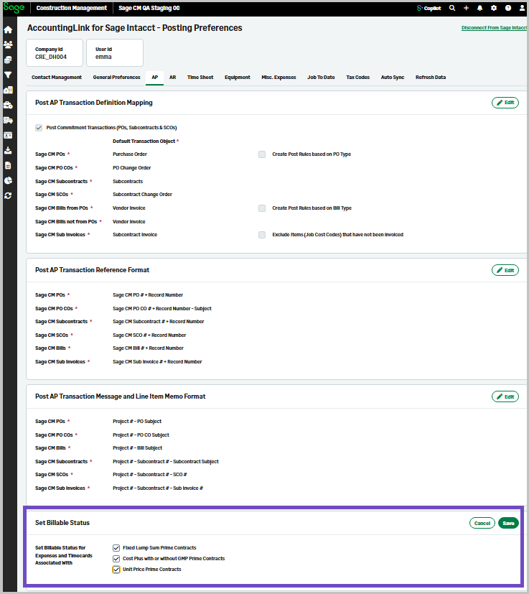529x594 pixels.
Task: Open the Tax Codes tab
Action: (357, 77)
